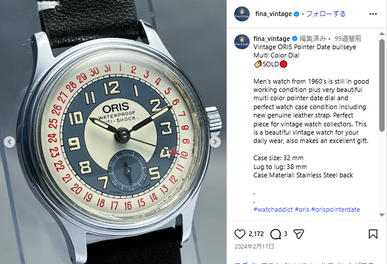Like the post with the heart icon

point(240,234)
